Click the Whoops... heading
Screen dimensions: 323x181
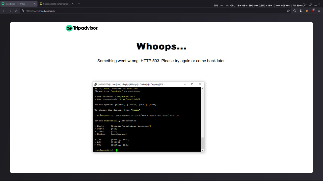point(161,47)
